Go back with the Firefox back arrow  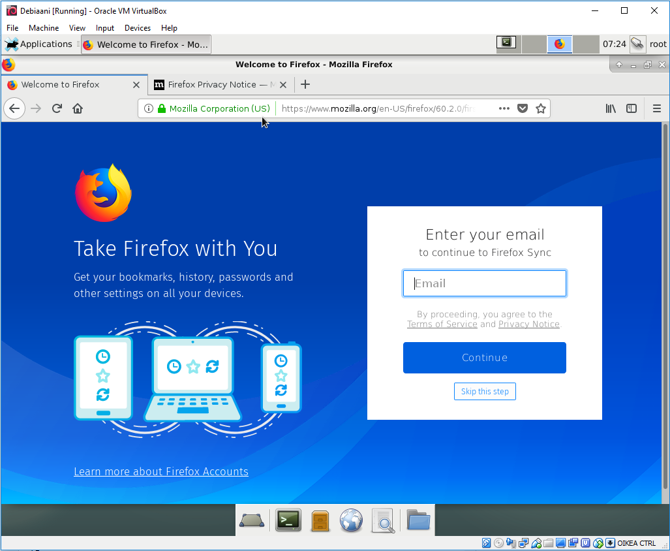pyautogui.click(x=14, y=108)
